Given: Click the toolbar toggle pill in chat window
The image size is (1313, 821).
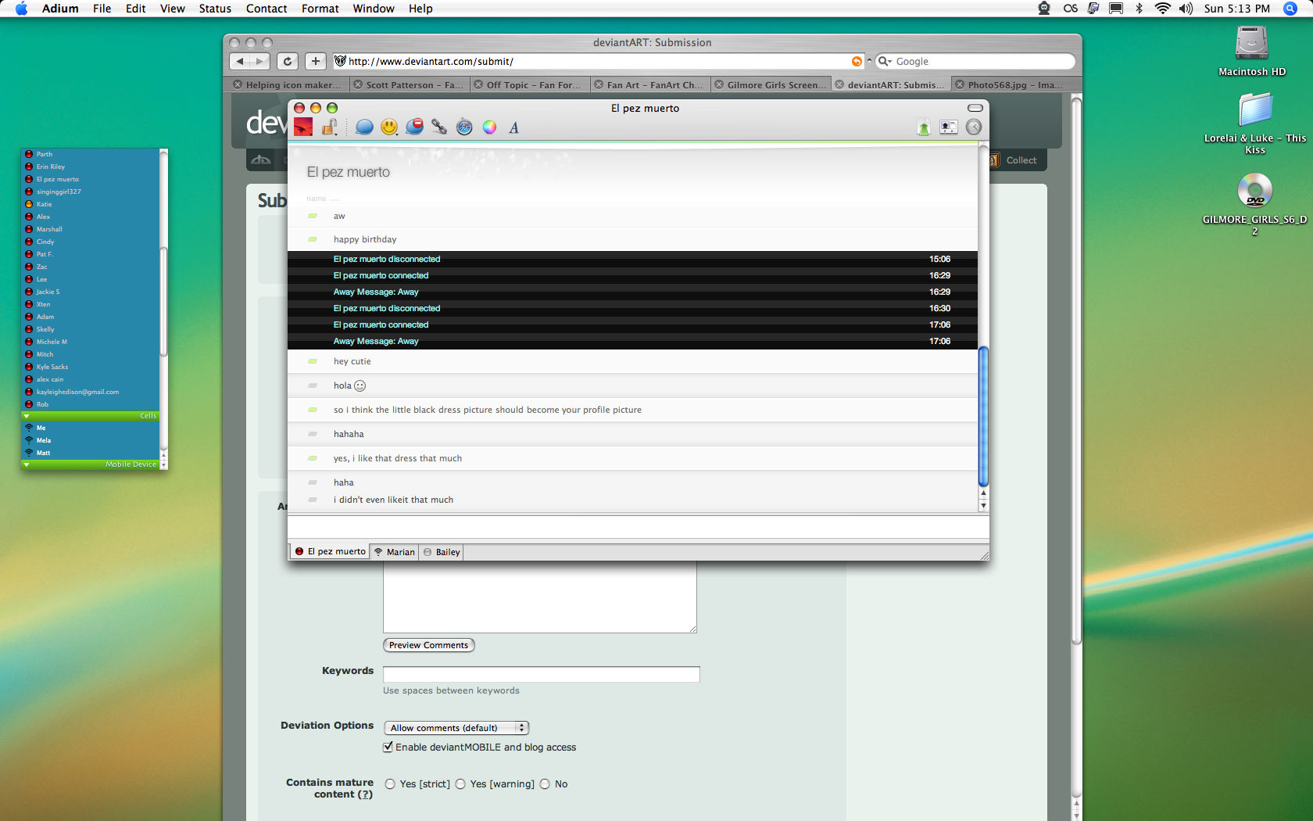Looking at the screenshot, I should coord(975,108).
